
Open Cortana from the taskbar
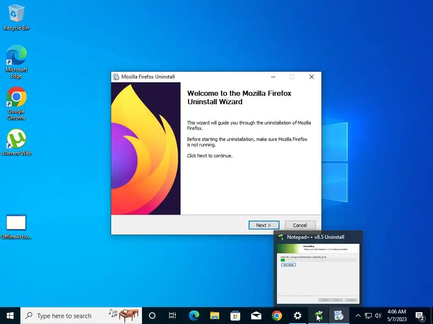tap(152, 316)
